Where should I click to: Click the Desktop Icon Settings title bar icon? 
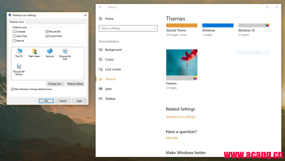(x=10, y=15)
